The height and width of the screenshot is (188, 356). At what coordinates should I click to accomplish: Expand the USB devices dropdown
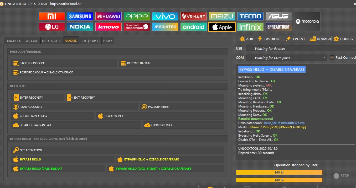point(301,49)
